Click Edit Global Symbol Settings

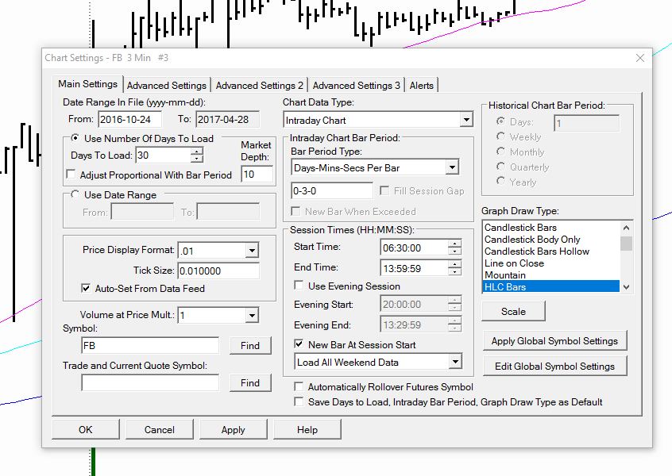[x=554, y=366]
